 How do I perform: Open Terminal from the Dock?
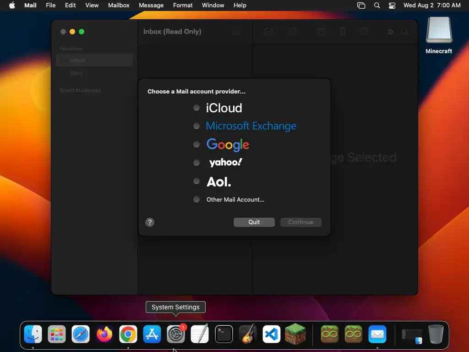[224, 334]
